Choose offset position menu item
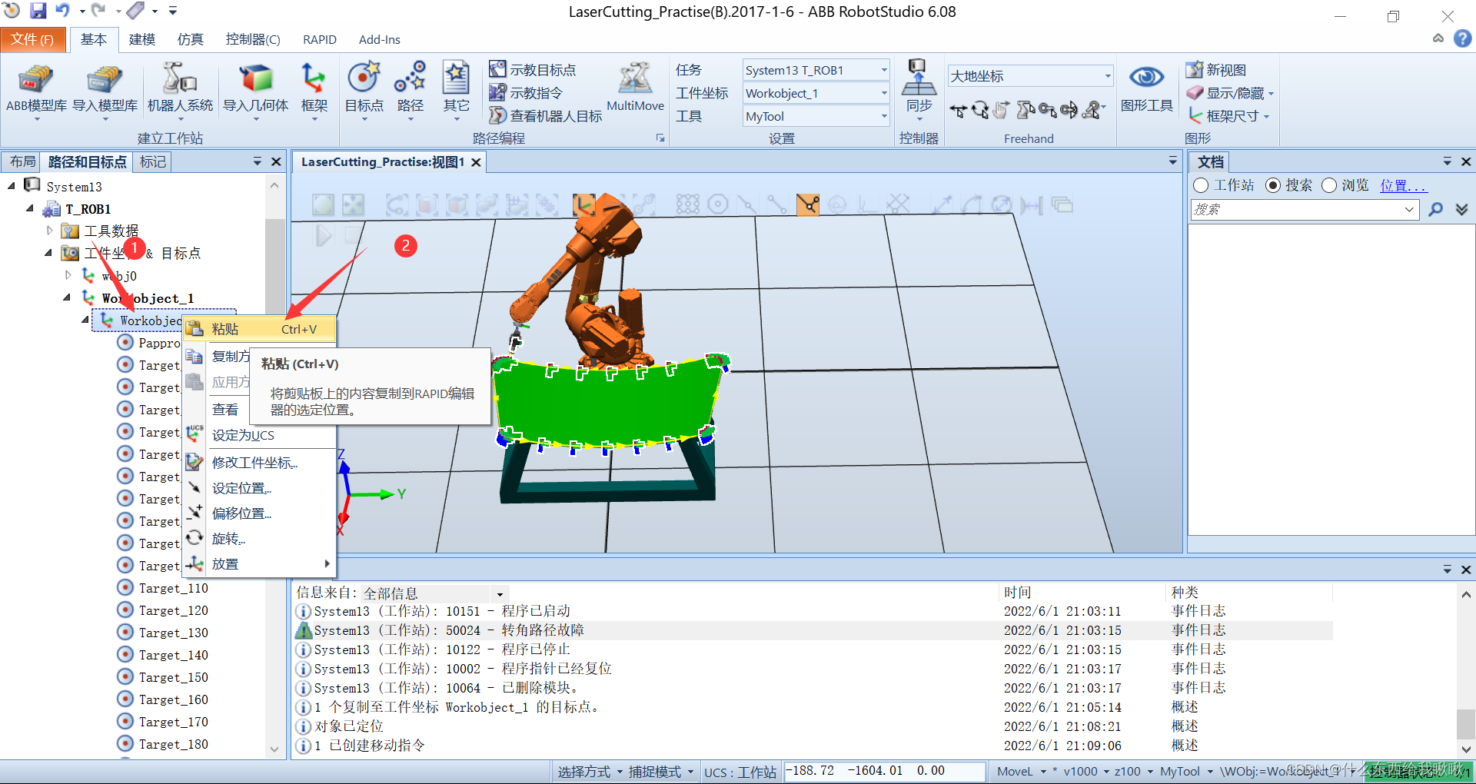Screen dimensions: 1476x784 click(x=260, y=513)
